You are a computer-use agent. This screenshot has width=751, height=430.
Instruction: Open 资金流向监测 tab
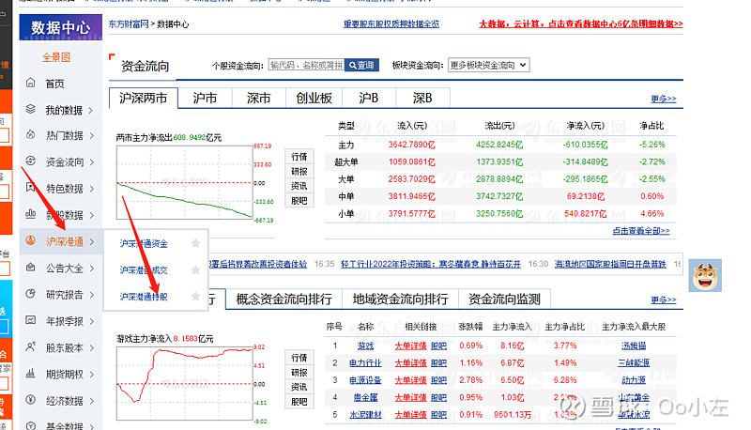point(504,299)
